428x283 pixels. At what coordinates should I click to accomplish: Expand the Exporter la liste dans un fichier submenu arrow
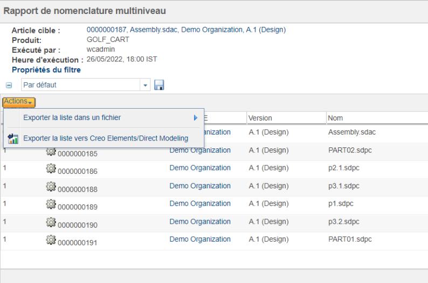pyautogui.click(x=196, y=118)
